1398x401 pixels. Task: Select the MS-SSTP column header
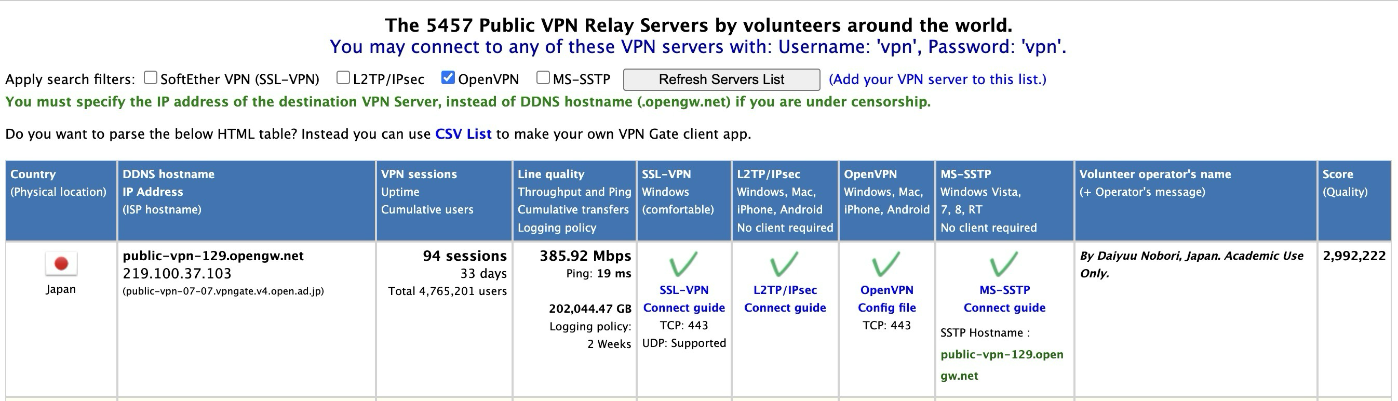[1004, 201]
